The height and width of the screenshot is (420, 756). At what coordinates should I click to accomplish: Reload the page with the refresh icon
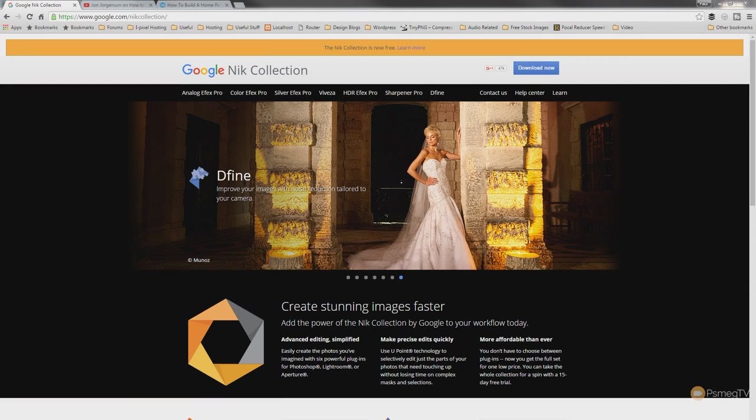point(29,17)
